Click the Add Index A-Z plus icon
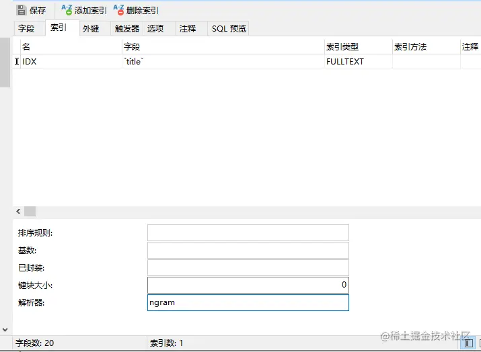 pos(67,10)
